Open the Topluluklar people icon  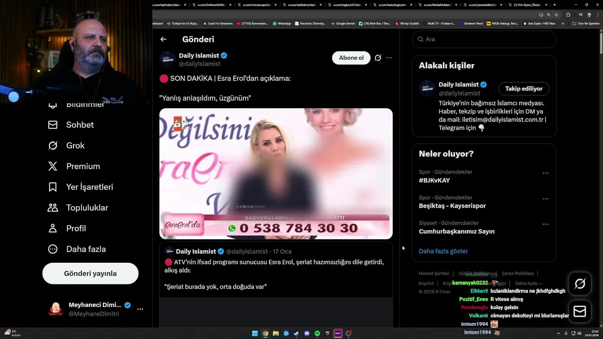(53, 208)
